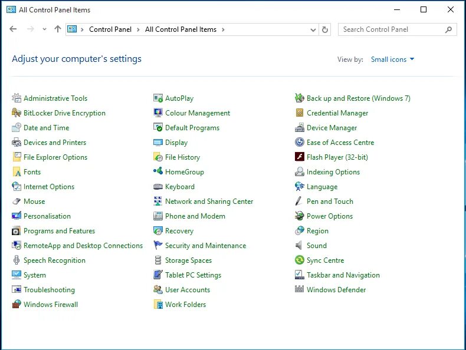Open the Speech Recognition microphone icon

pyautogui.click(x=17, y=260)
